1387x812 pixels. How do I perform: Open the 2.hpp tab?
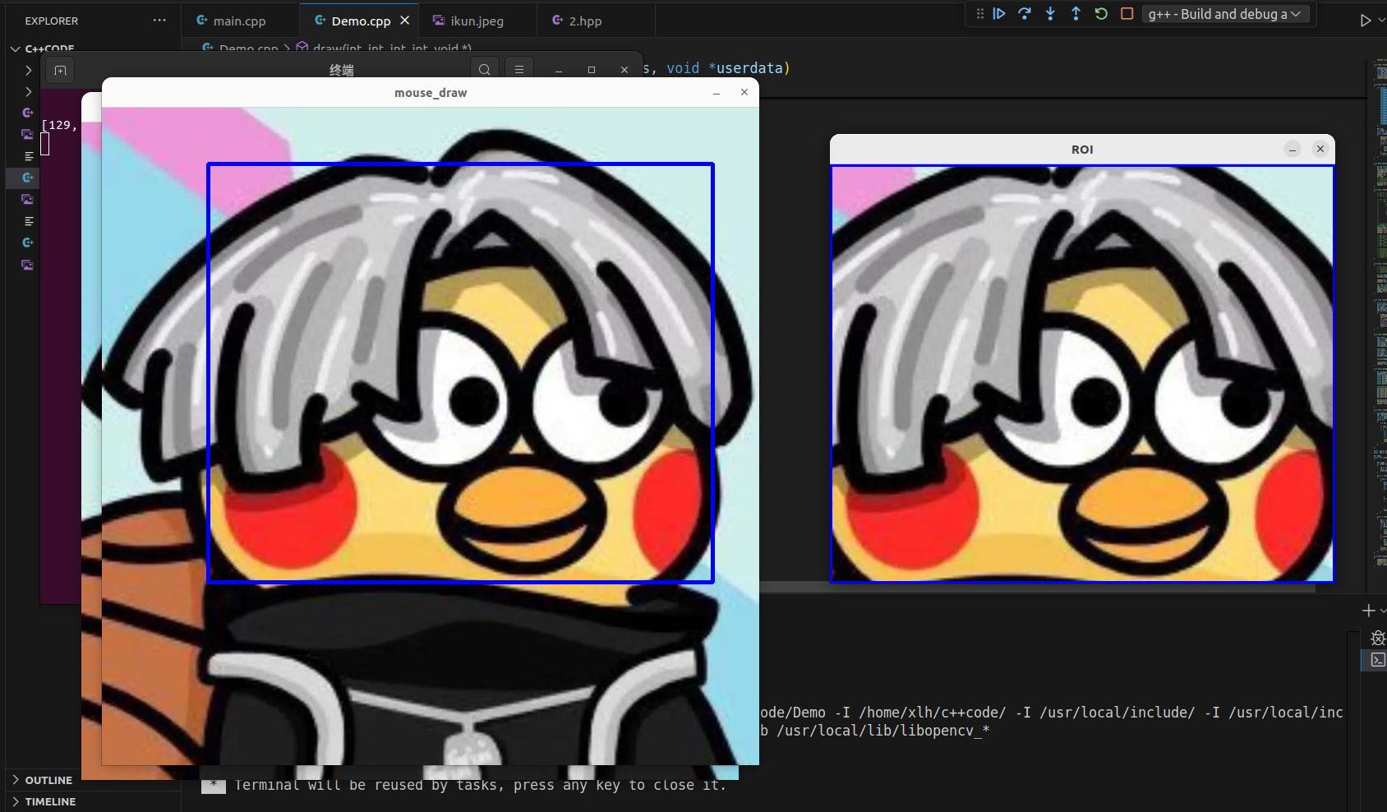(585, 21)
